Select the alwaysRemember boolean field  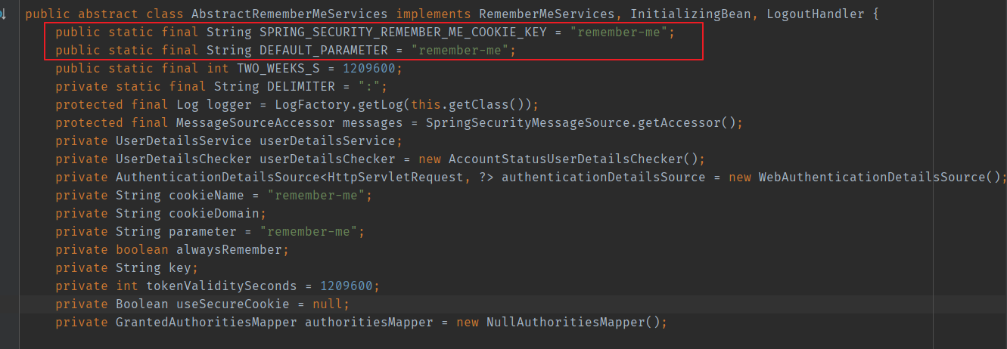228,250
